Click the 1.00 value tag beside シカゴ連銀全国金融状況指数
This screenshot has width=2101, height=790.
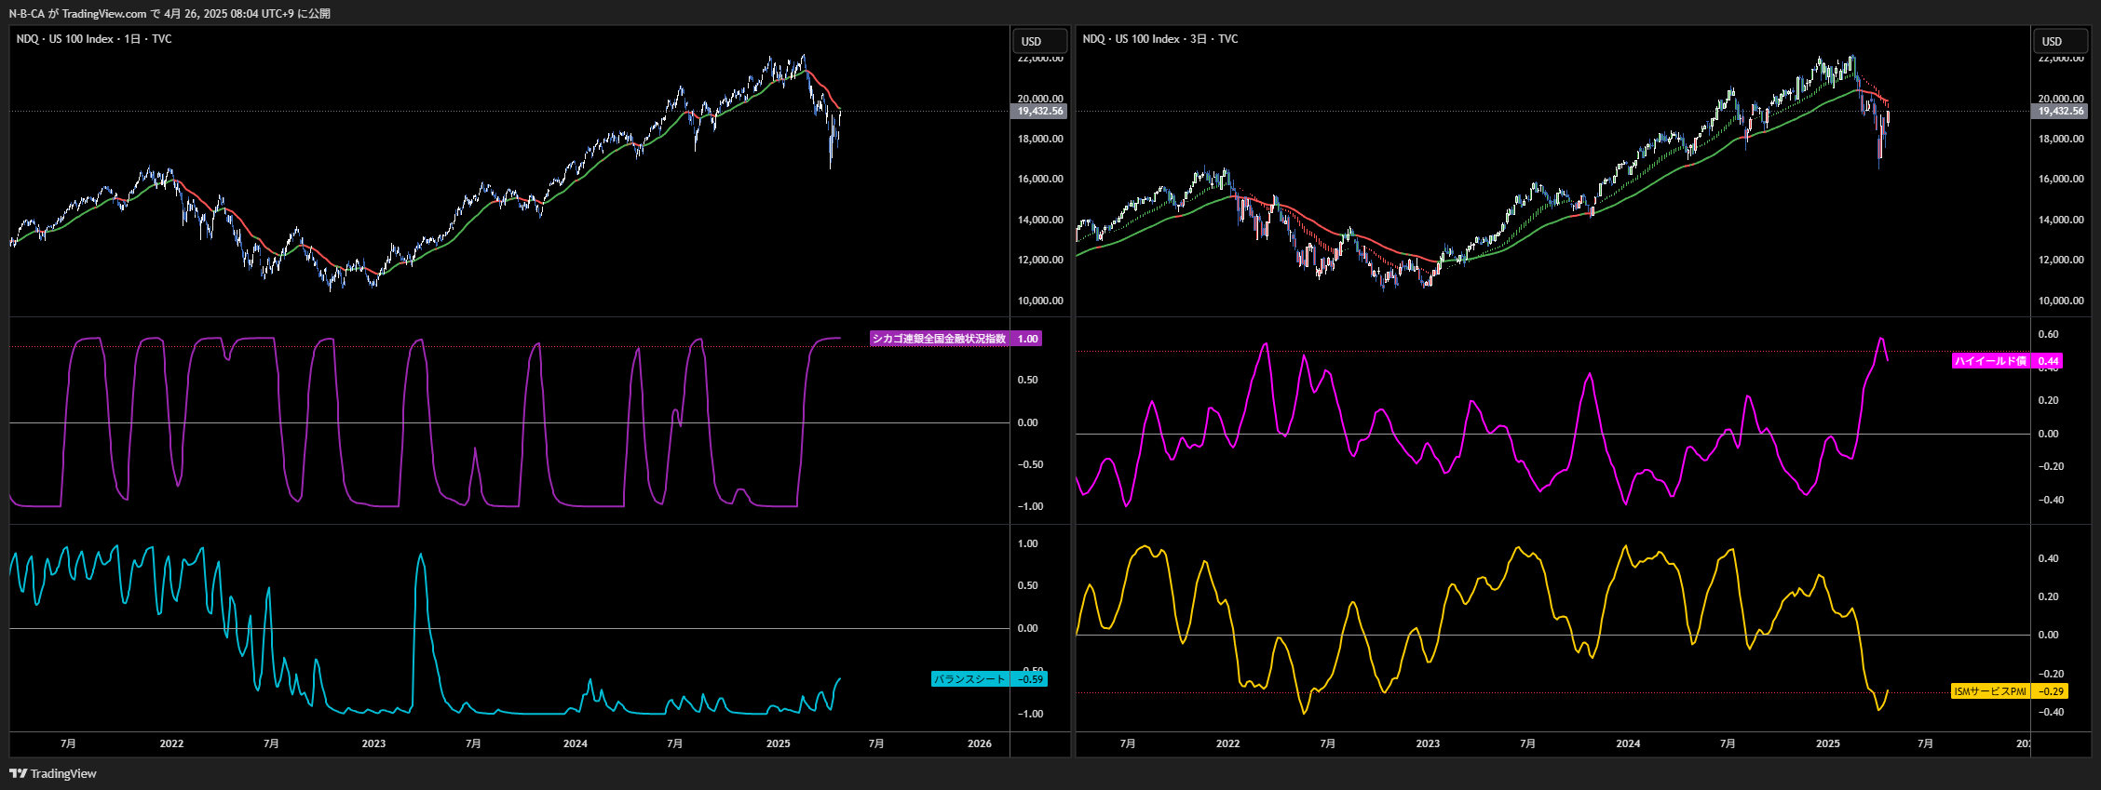pyautogui.click(x=1027, y=339)
